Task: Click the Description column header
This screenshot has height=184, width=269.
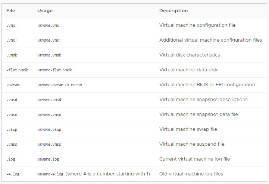Action: 173,10
